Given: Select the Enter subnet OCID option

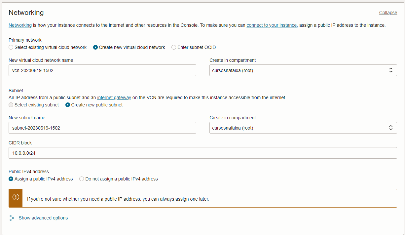Looking at the screenshot, I should [x=174, y=47].
